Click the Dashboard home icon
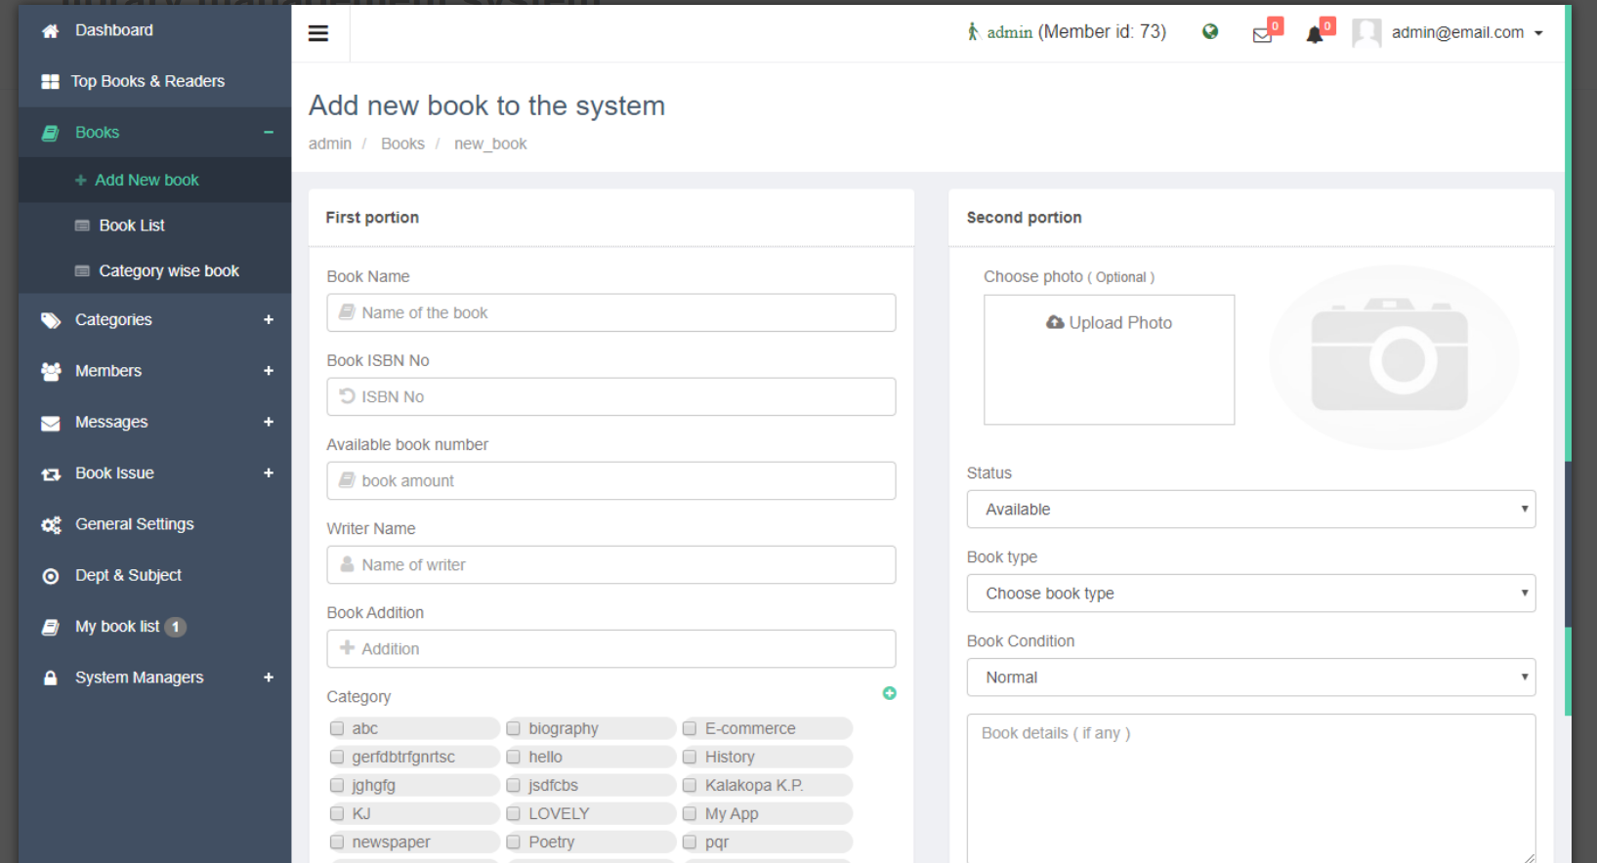Viewport: 1597px width, 863px height. tap(51, 31)
